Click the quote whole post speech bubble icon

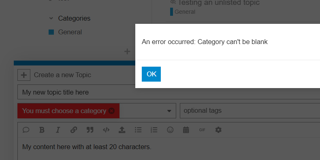26,130
